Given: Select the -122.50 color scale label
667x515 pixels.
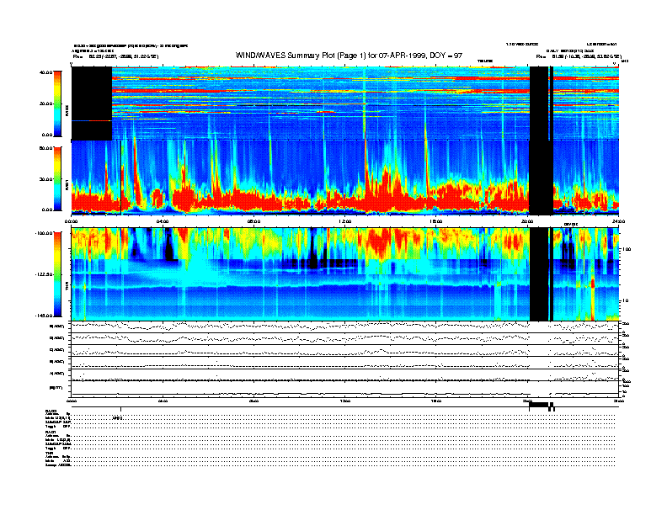Looking at the screenshot, I should [44, 274].
